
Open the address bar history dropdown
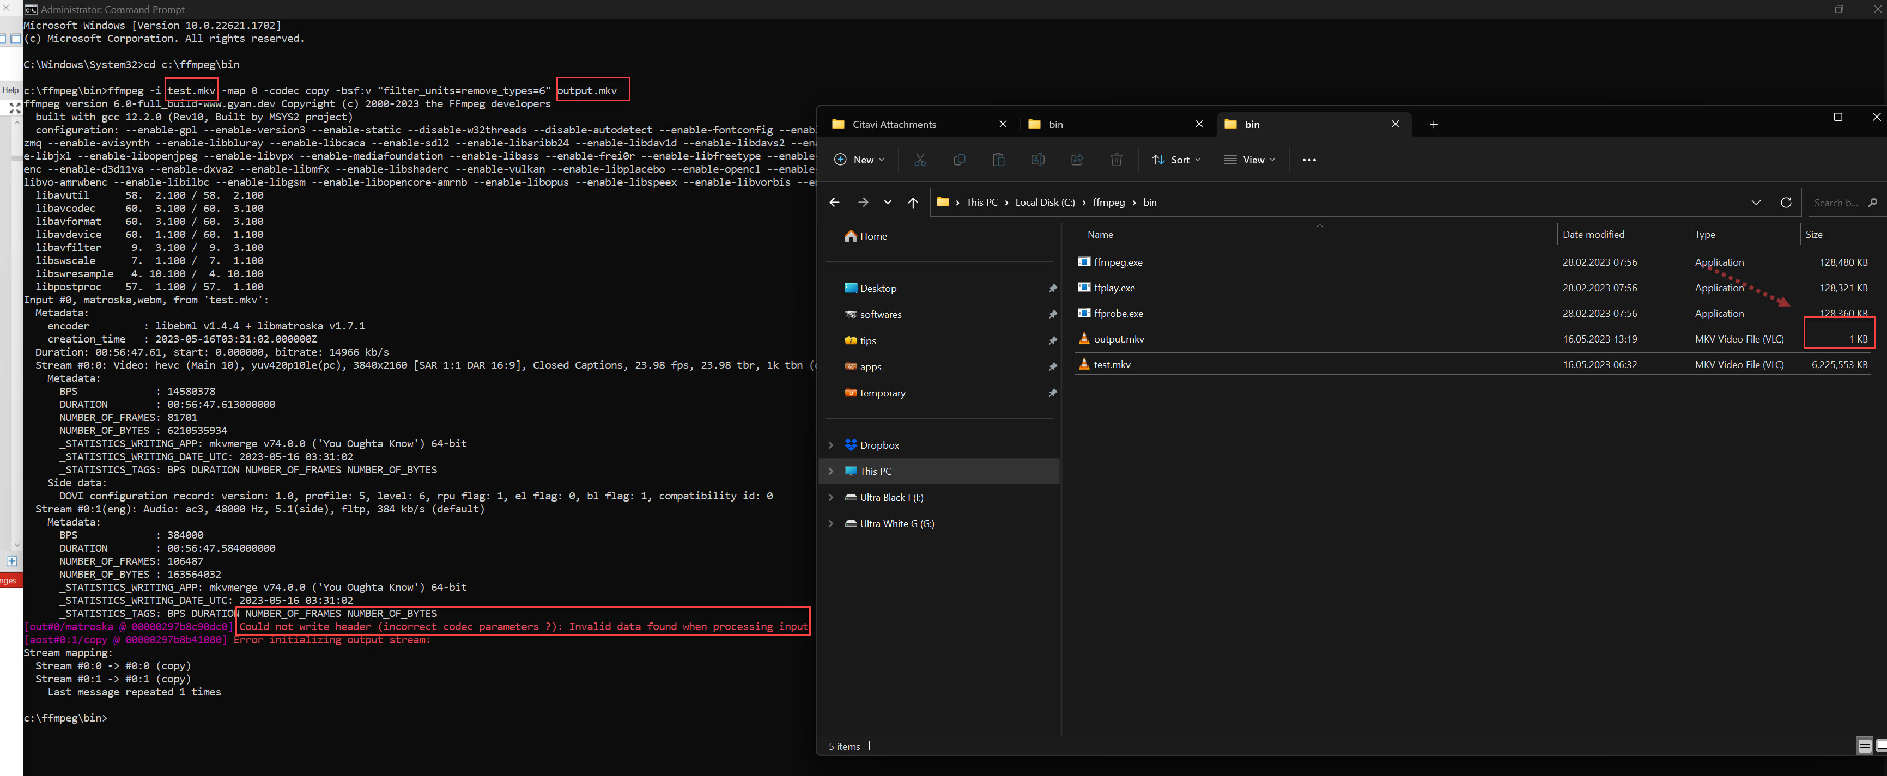tap(1756, 203)
